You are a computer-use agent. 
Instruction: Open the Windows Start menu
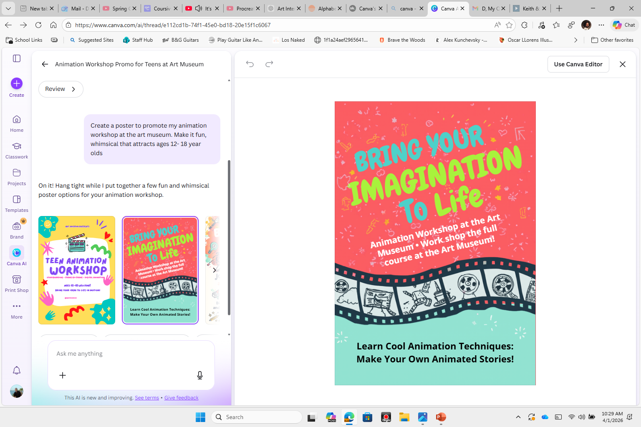tap(200, 417)
